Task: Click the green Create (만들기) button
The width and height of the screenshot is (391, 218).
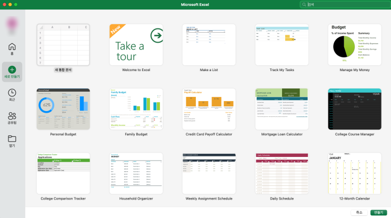Action: [x=378, y=213]
